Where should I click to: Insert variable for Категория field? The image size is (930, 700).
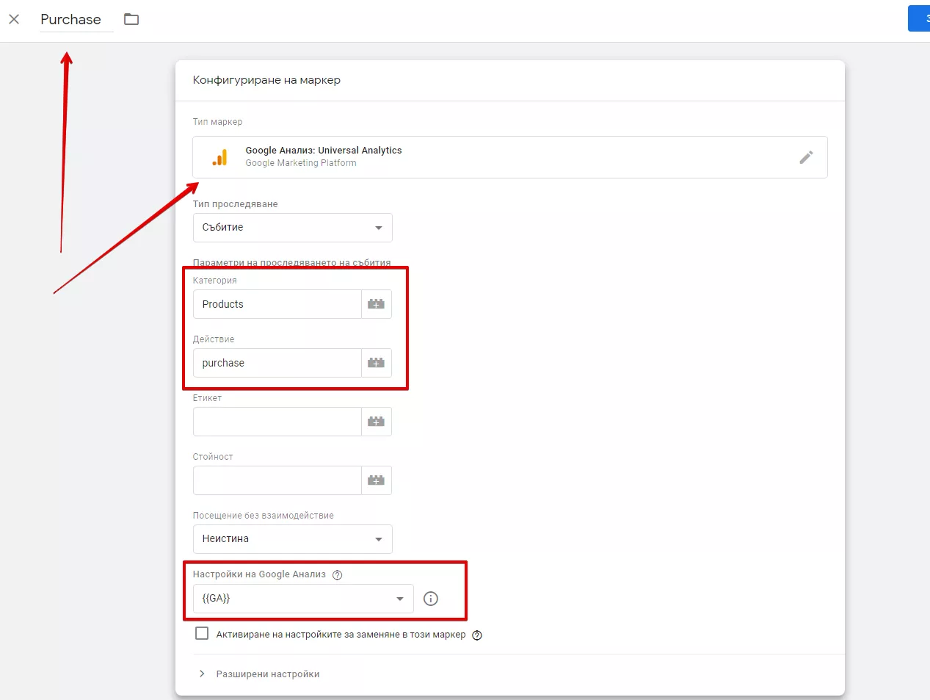click(x=377, y=304)
